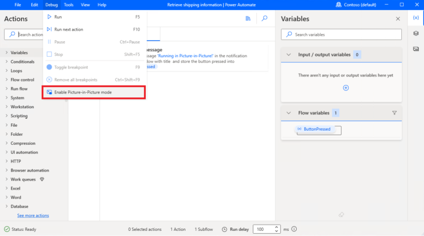Click the blue recorder icon in the toolbar
Viewport: 424px width, 236px height.
pyautogui.click(x=248, y=18)
